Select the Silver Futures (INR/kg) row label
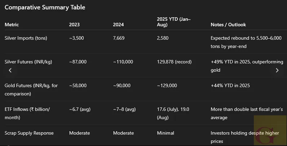The height and width of the screenshot is (146, 287). [28, 62]
